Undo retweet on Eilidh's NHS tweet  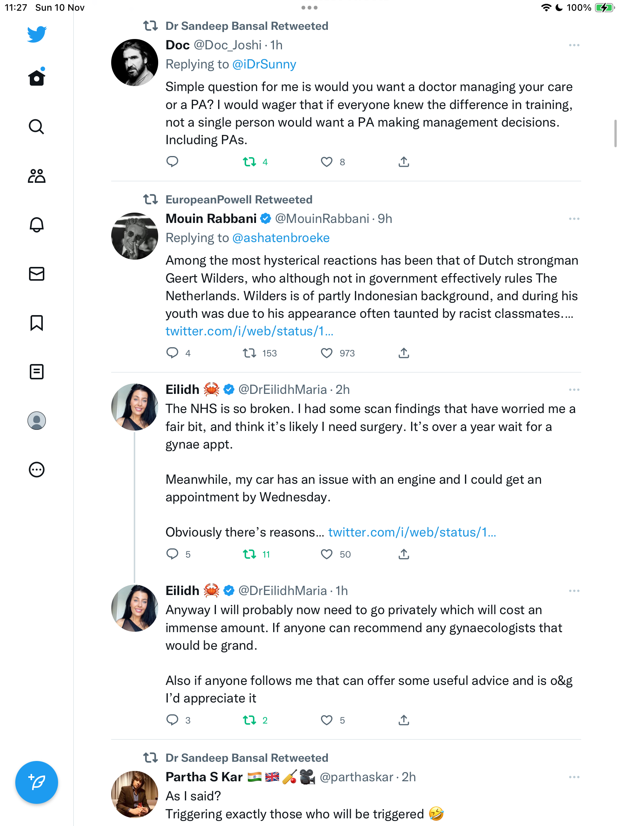coord(250,554)
